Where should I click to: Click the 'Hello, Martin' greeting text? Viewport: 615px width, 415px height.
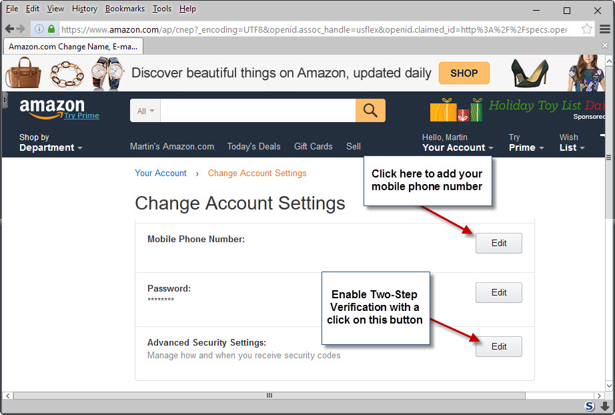[x=444, y=137]
